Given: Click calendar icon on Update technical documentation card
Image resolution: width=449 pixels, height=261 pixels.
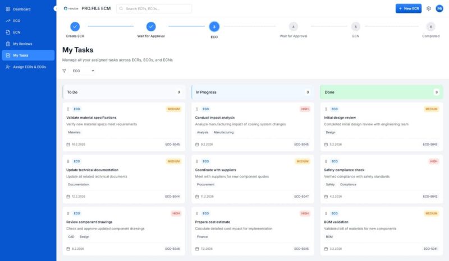Looking at the screenshot, I should tap(68, 197).
